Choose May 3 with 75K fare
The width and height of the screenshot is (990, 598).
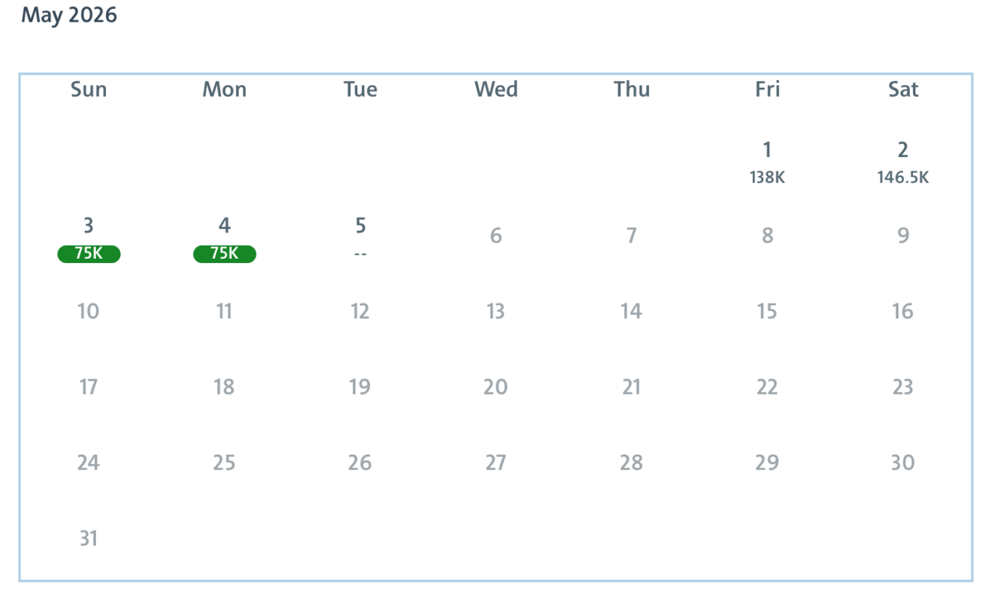click(x=89, y=238)
